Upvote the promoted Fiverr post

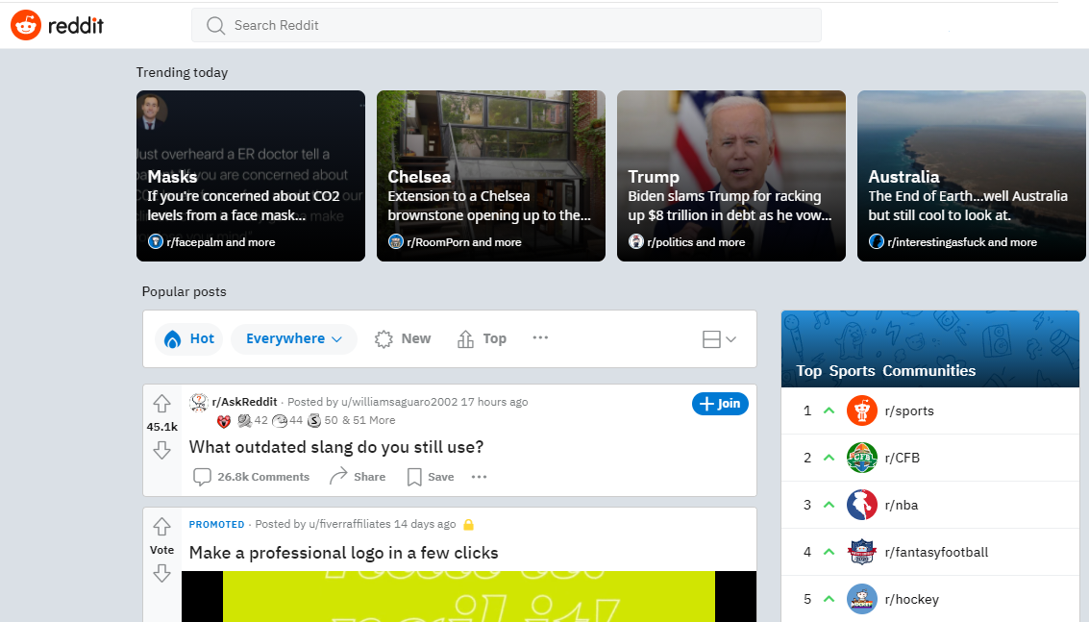[x=161, y=527]
